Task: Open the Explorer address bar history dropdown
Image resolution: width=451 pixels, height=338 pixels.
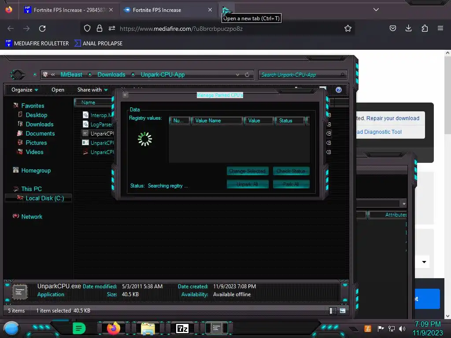Action: click(237, 75)
